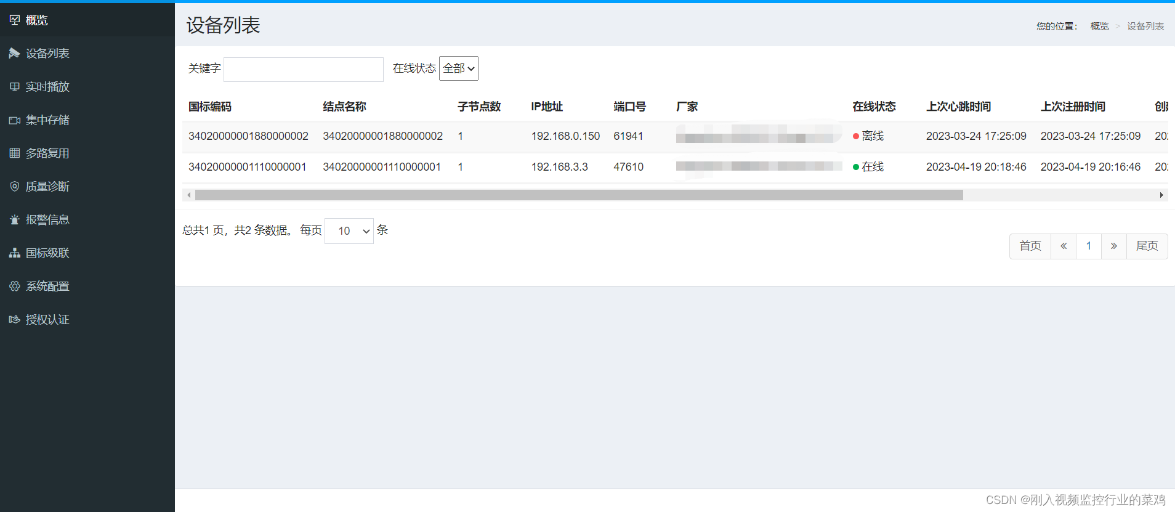Click the 子节点数 column header

click(479, 107)
